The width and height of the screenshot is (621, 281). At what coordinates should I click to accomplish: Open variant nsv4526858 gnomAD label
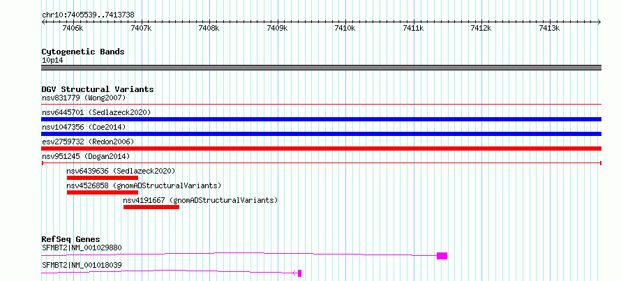tap(144, 185)
